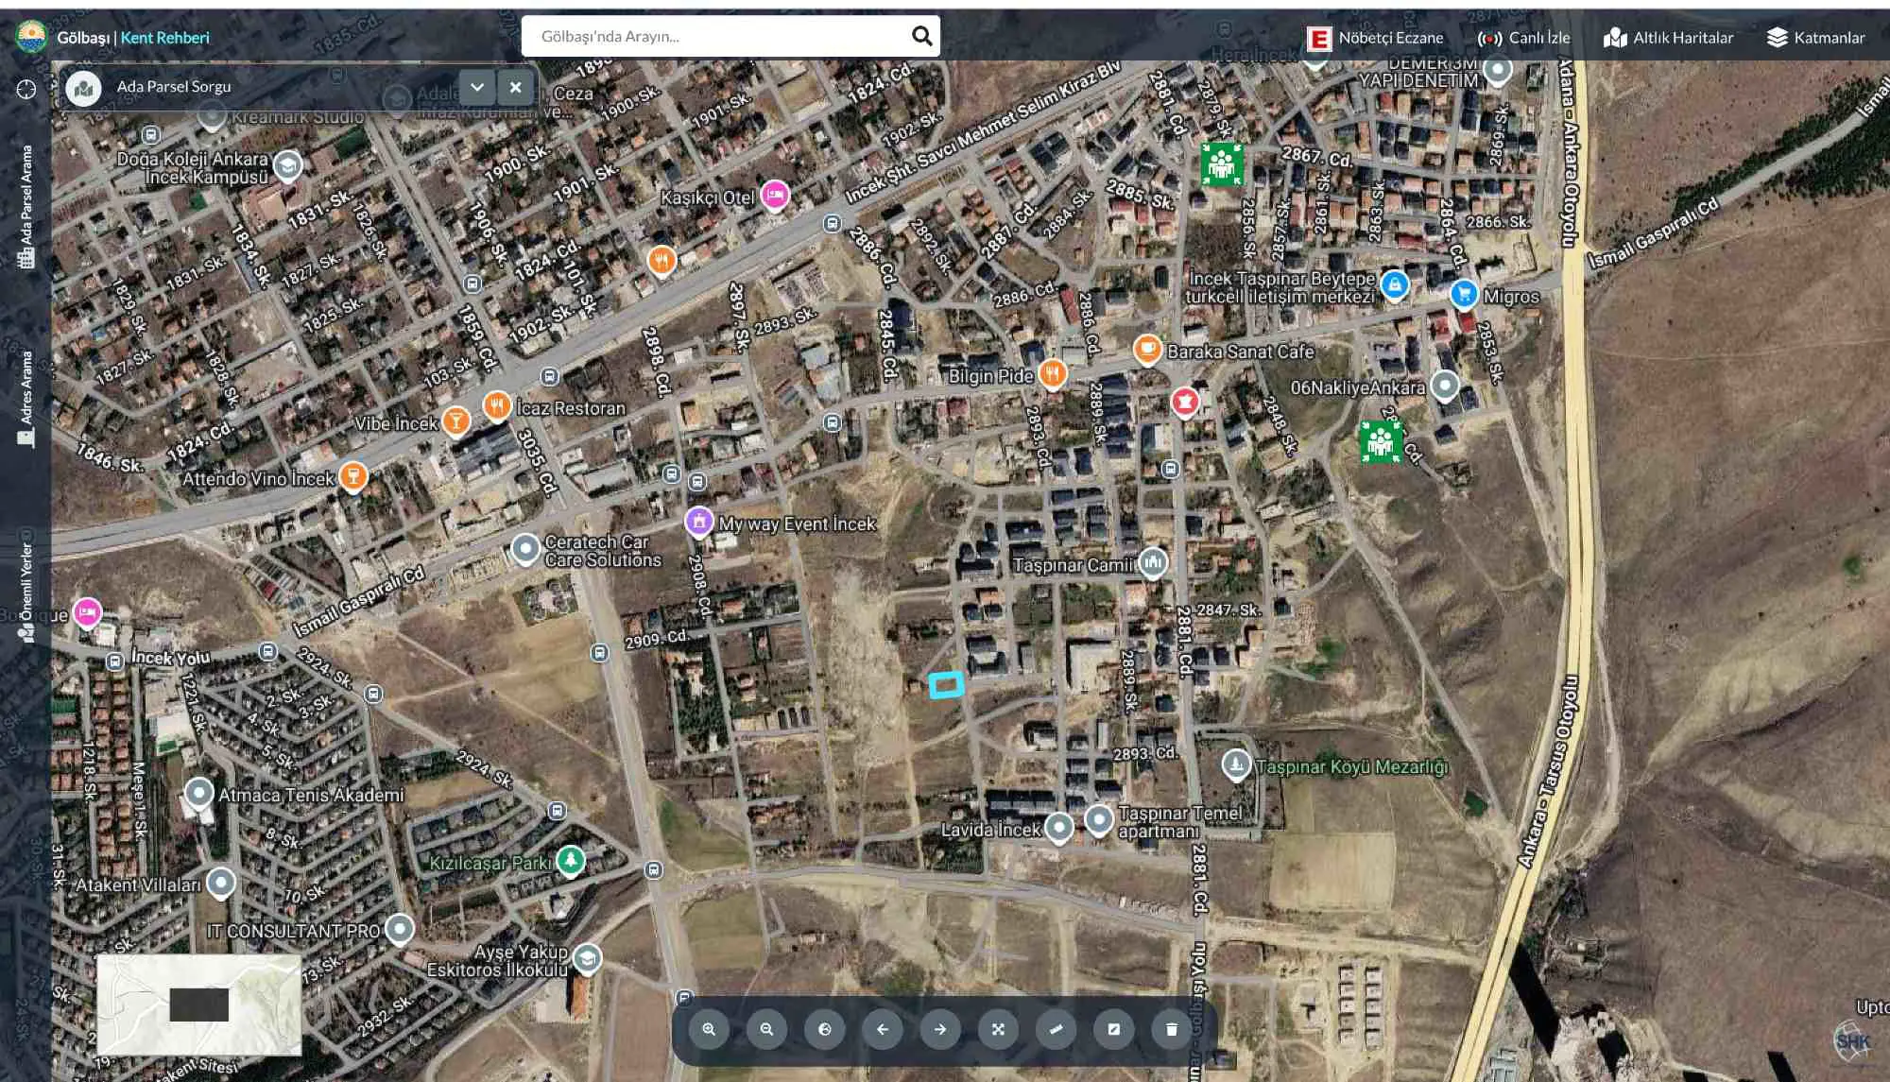Click the Kaşıkçı Otel pink hotel marker
Viewport: 1890px width, 1082px height.
click(775, 195)
